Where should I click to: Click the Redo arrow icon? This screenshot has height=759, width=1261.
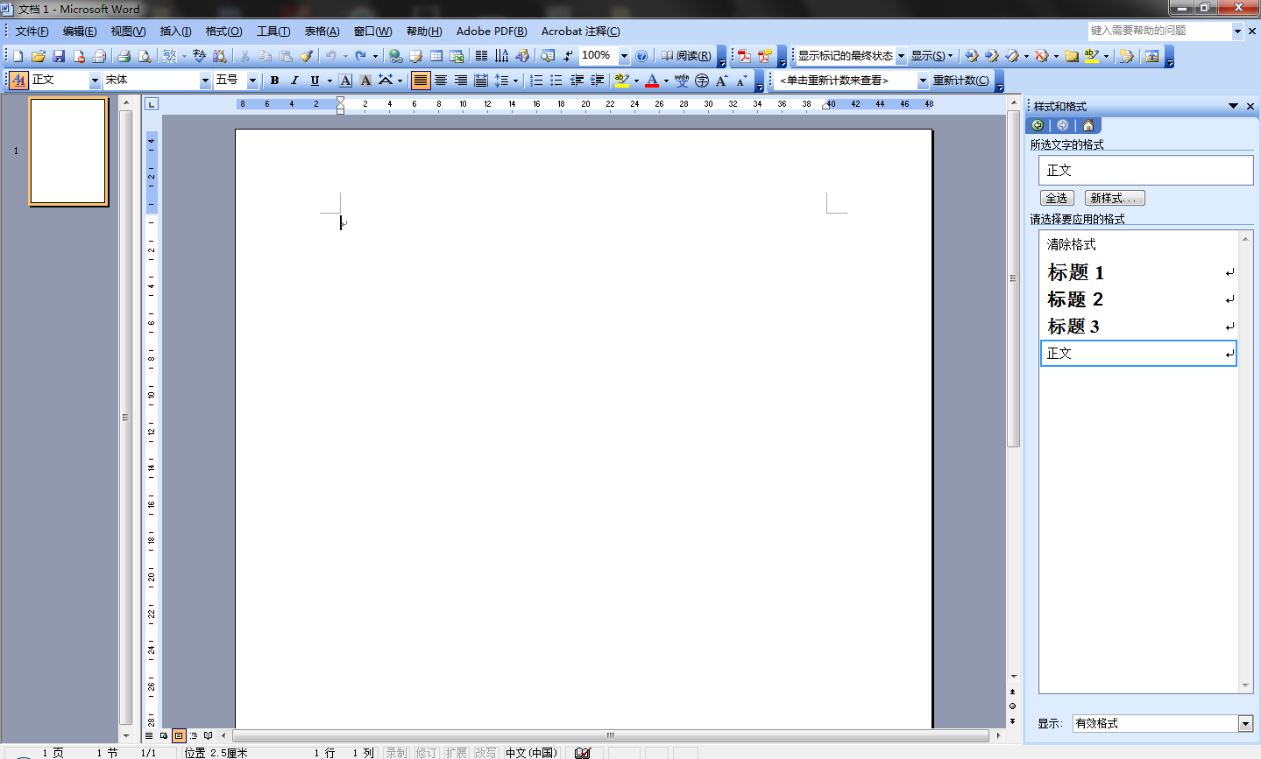(x=360, y=56)
